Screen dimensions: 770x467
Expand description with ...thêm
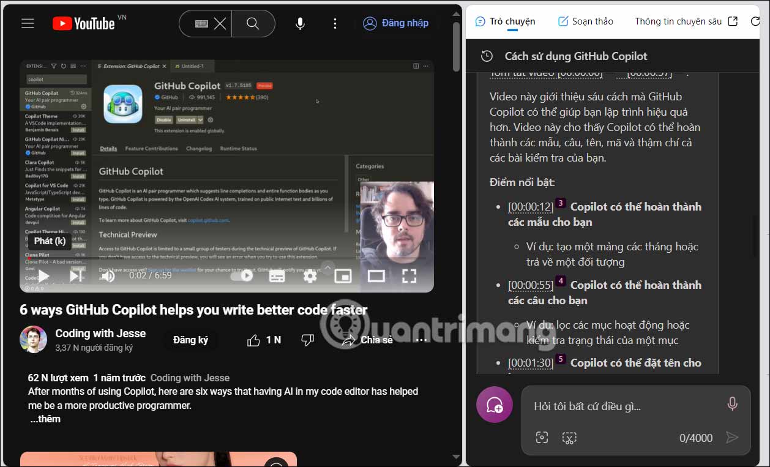coord(45,419)
